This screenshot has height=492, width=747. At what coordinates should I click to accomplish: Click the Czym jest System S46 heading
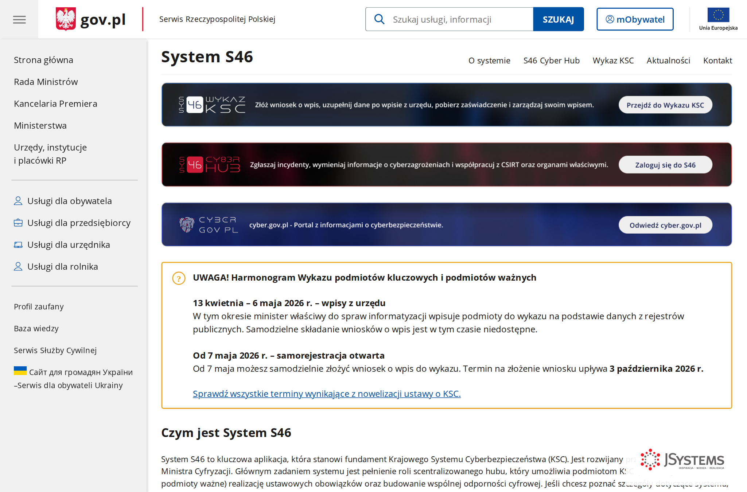(226, 433)
